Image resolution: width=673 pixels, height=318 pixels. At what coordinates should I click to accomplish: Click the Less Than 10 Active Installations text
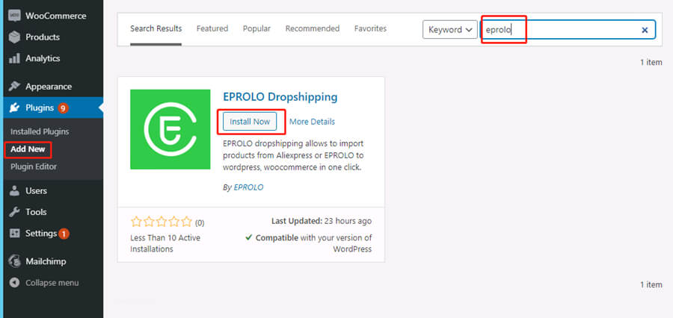click(x=165, y=243)
